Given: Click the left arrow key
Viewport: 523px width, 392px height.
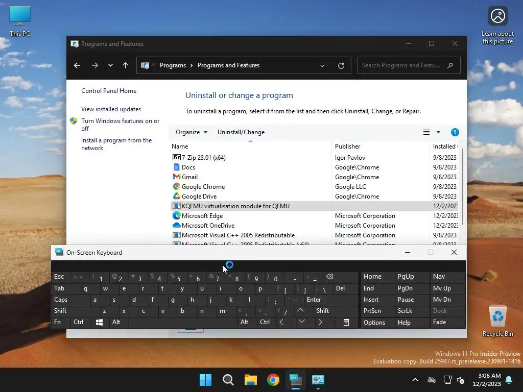Looking at the screenshot, I should [x=281, y=322].
